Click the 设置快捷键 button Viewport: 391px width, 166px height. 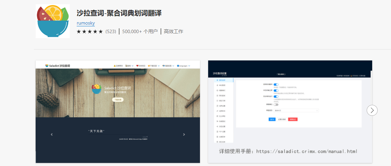point(282,120)
